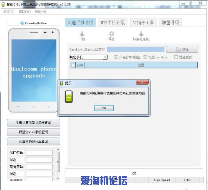Toggle the 不进行MD5校验 checkbox
208x190 pixels.
(x=116, y=57)
